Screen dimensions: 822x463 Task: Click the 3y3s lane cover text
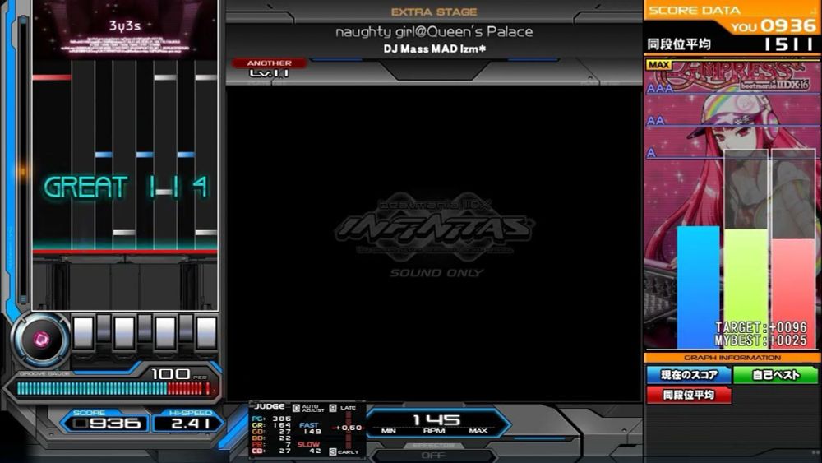(125, 25)
